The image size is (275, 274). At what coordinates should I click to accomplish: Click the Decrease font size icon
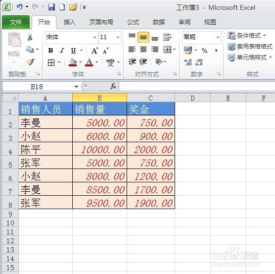click(x=105, y=51)
